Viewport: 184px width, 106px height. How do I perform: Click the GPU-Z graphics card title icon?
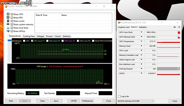[x=119, y=22]
